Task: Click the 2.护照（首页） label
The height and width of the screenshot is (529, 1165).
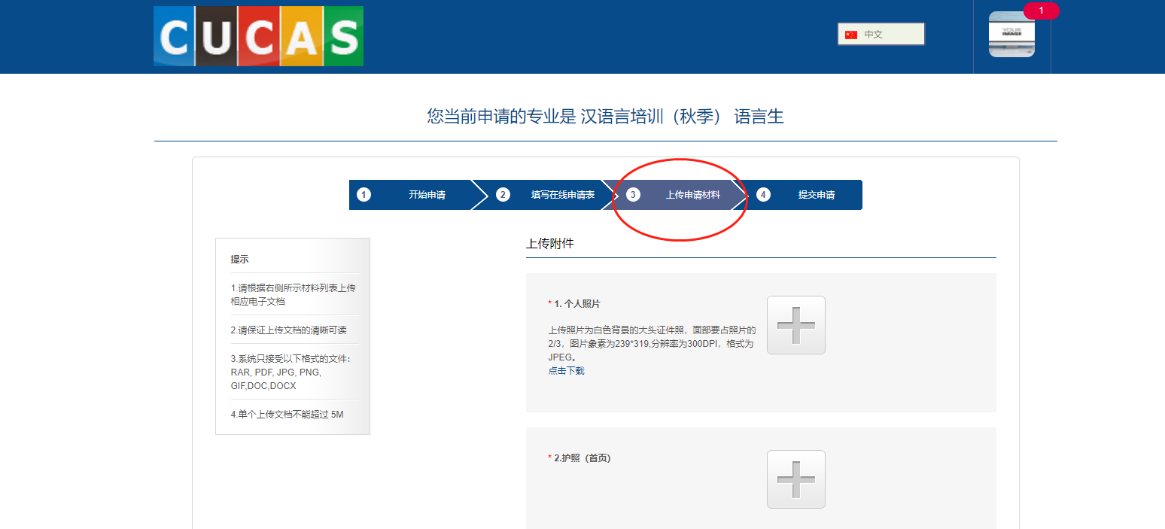Action: point(582,458)
